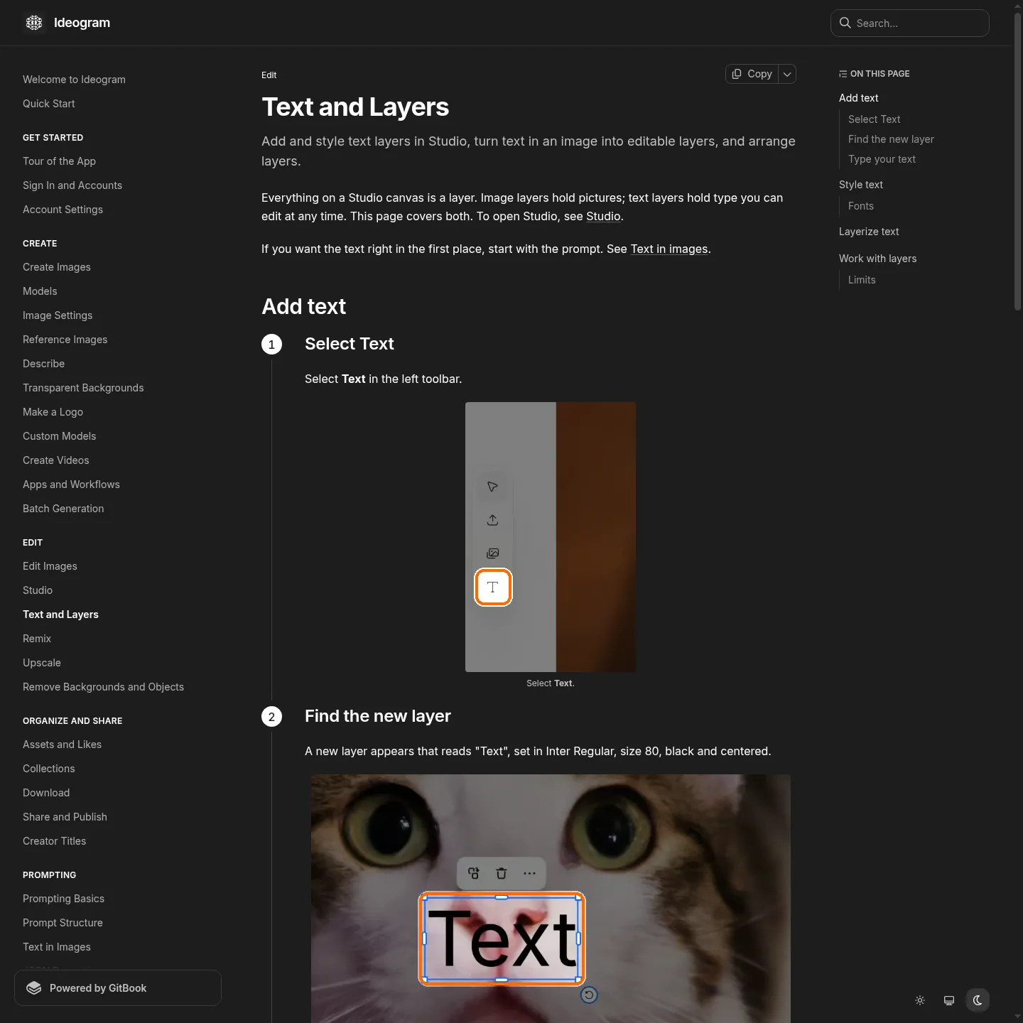This screenshot has width=1023, height=1023.
Task: Jump to Find the new layer outline
Action: [x=891, y=139]
